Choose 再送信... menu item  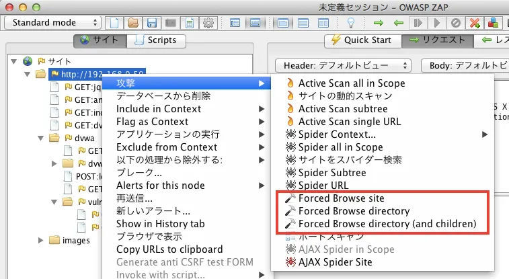click(x=186, y=198)
